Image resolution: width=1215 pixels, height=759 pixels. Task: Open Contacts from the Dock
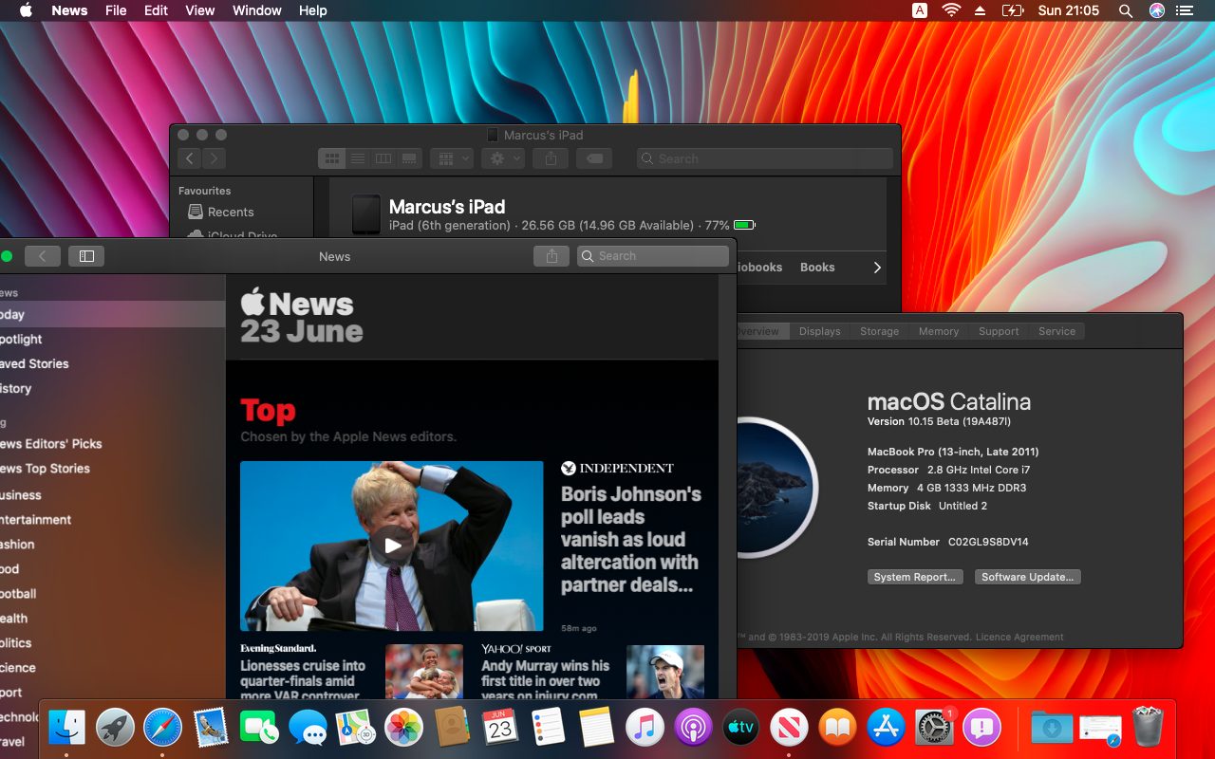click(452, 728)
